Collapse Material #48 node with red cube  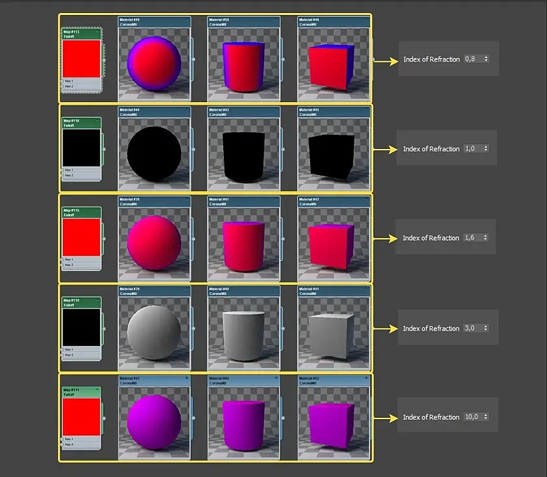pyautogui.click(x=366, y=20)
